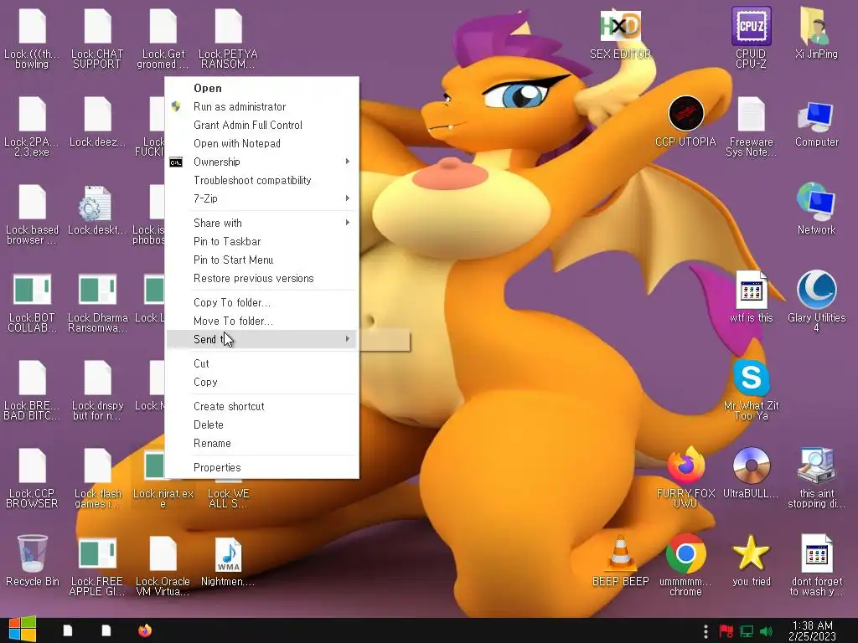Open the Glary Utilities 4 icon

tap(816, 290)
